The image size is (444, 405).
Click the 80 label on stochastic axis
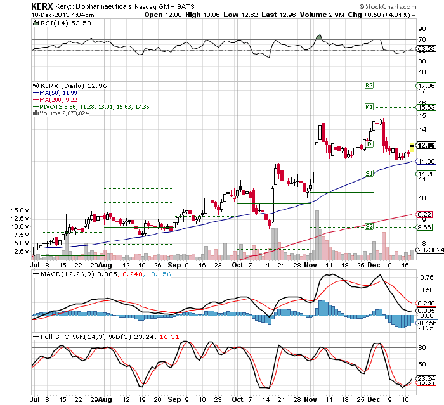(422, 347)
